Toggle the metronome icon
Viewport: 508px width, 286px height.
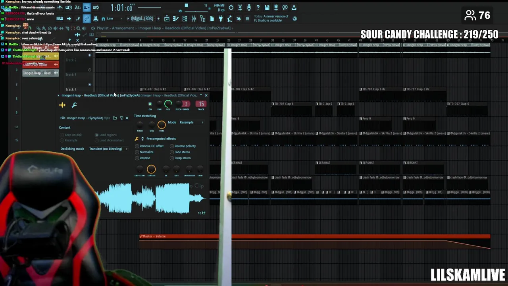point(60,8)
